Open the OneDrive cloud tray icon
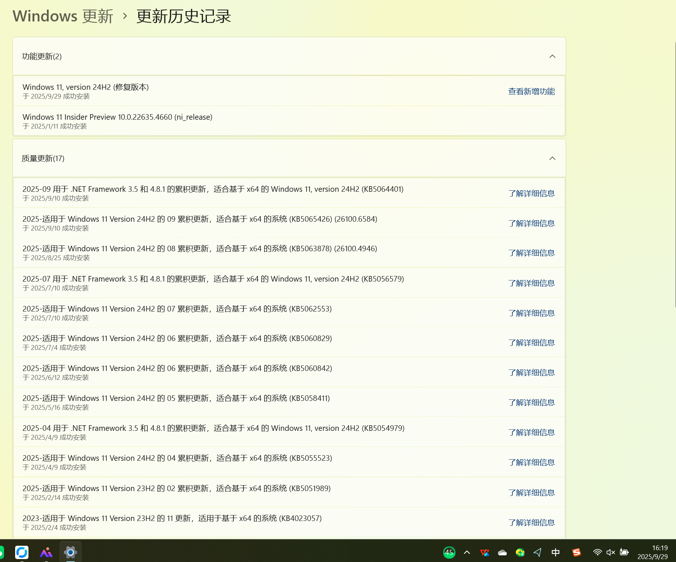The image size is (676, 562). (502, 552)
